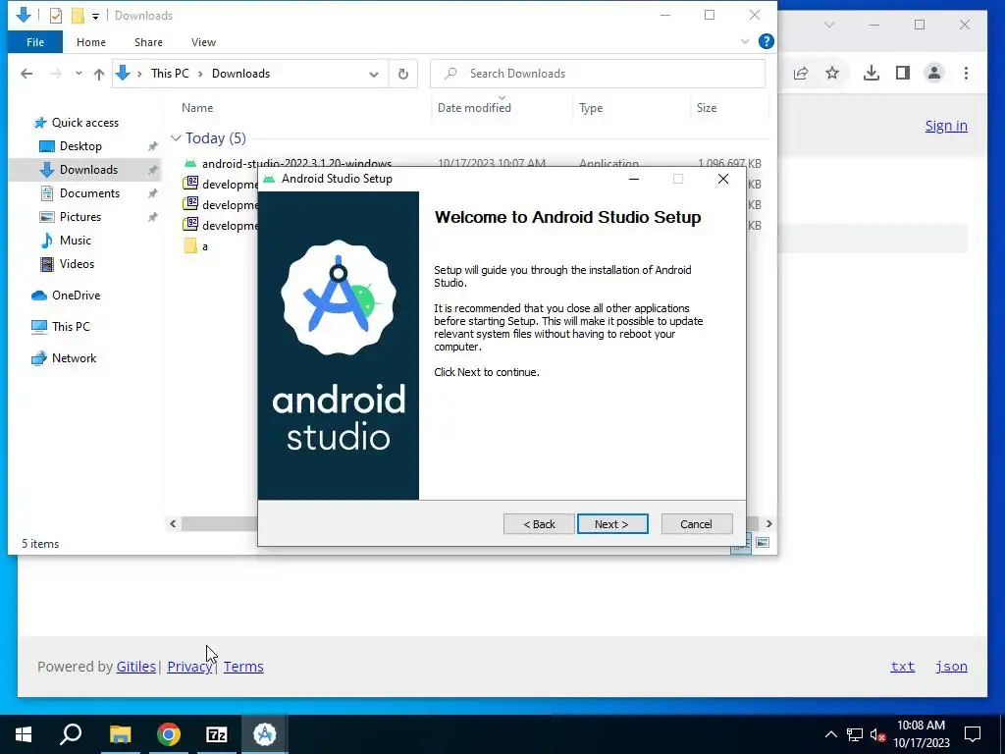This screenshot has height=754, width=1005.
Task: Select folder named a
Action: (204, 246)
